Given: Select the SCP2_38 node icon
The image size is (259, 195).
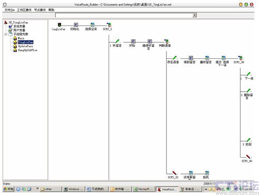Looking at the screenshot, I should click(241, 58).
